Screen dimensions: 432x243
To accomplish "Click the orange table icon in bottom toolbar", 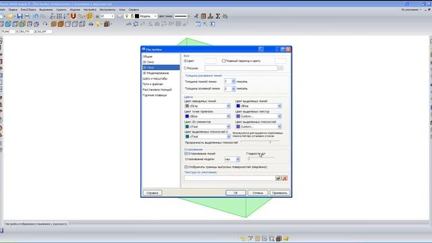I will click(x=257, y=238).
